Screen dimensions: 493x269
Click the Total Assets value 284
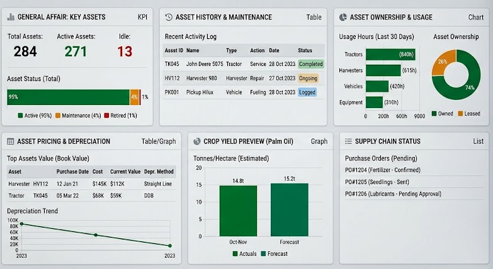pyautogui.click(x=25, y=52)
